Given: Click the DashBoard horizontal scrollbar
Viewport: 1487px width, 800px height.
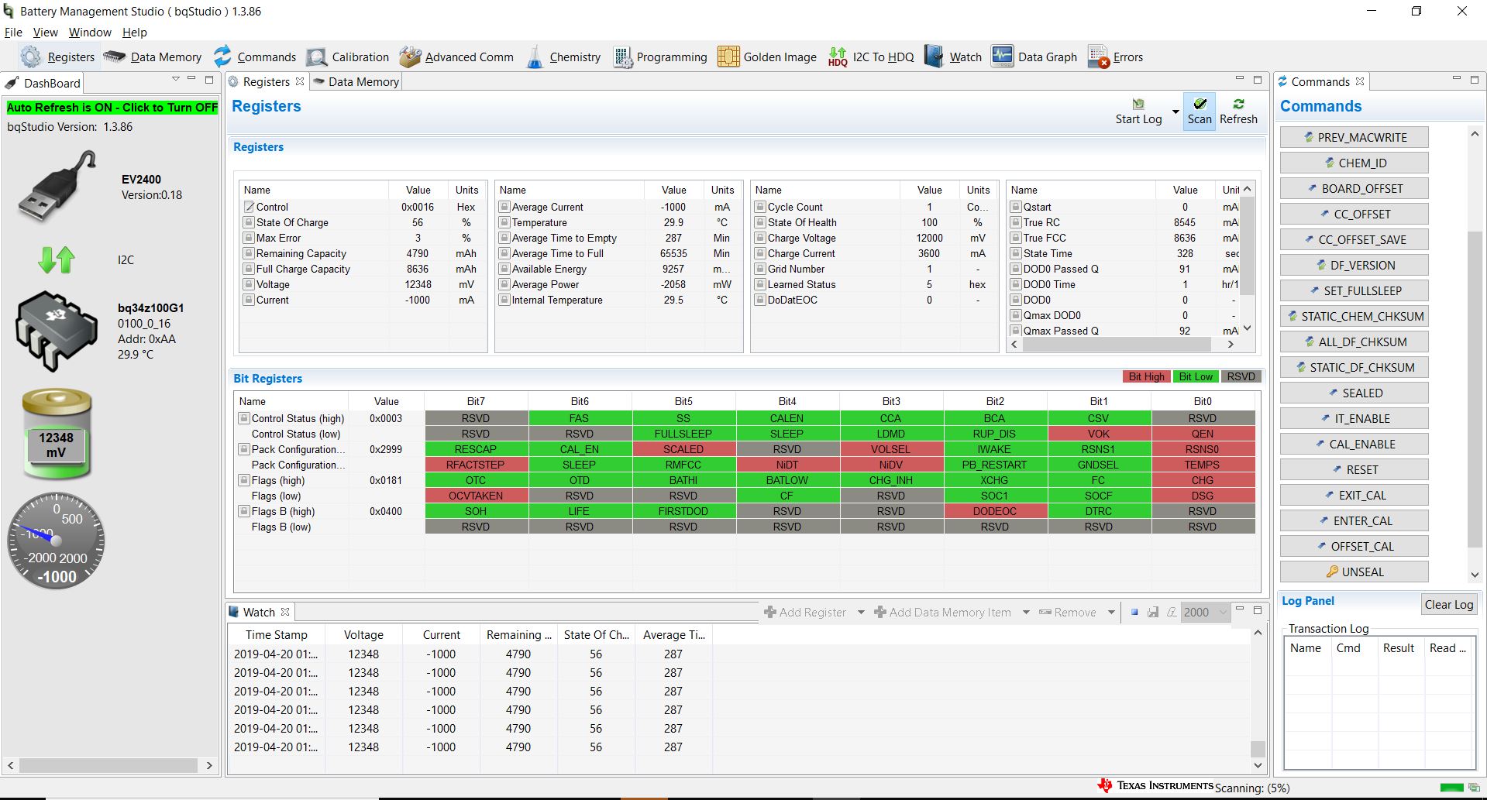Looking at the screenshot, I should 108,765.
